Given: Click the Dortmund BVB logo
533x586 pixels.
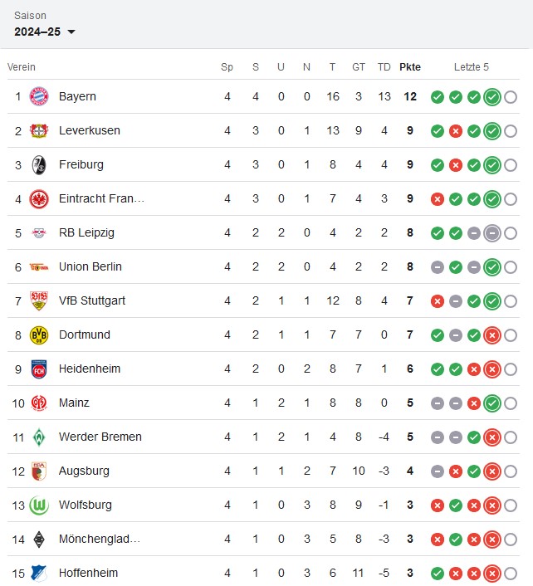Looking at the screenshot, I should (x=39, y=335).
